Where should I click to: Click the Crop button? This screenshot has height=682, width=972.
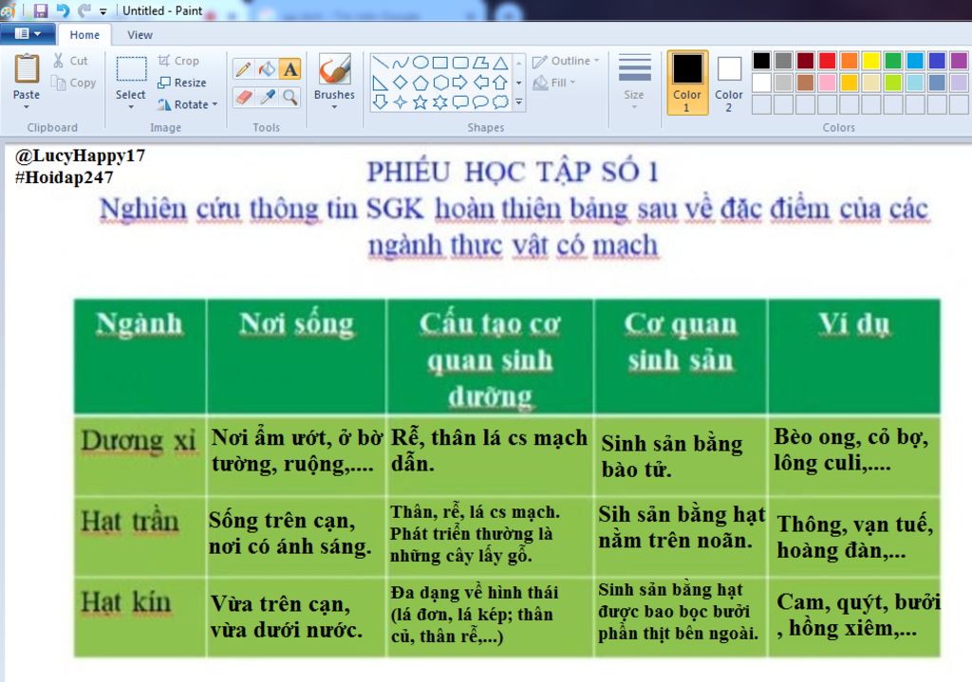(x=178, y=61)
